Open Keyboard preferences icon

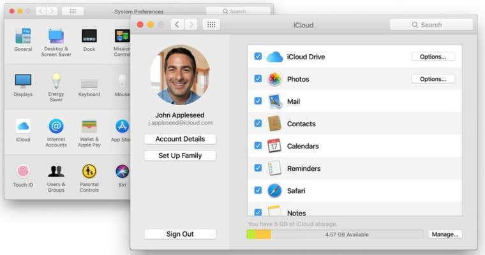(x=89, y=83)
